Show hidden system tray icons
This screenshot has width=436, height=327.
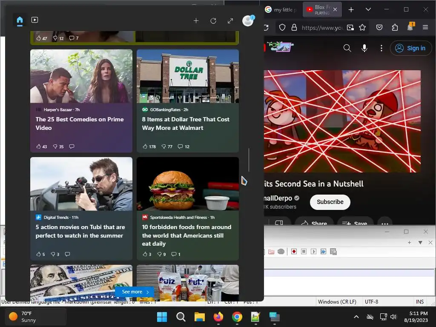tap(356, 317)
